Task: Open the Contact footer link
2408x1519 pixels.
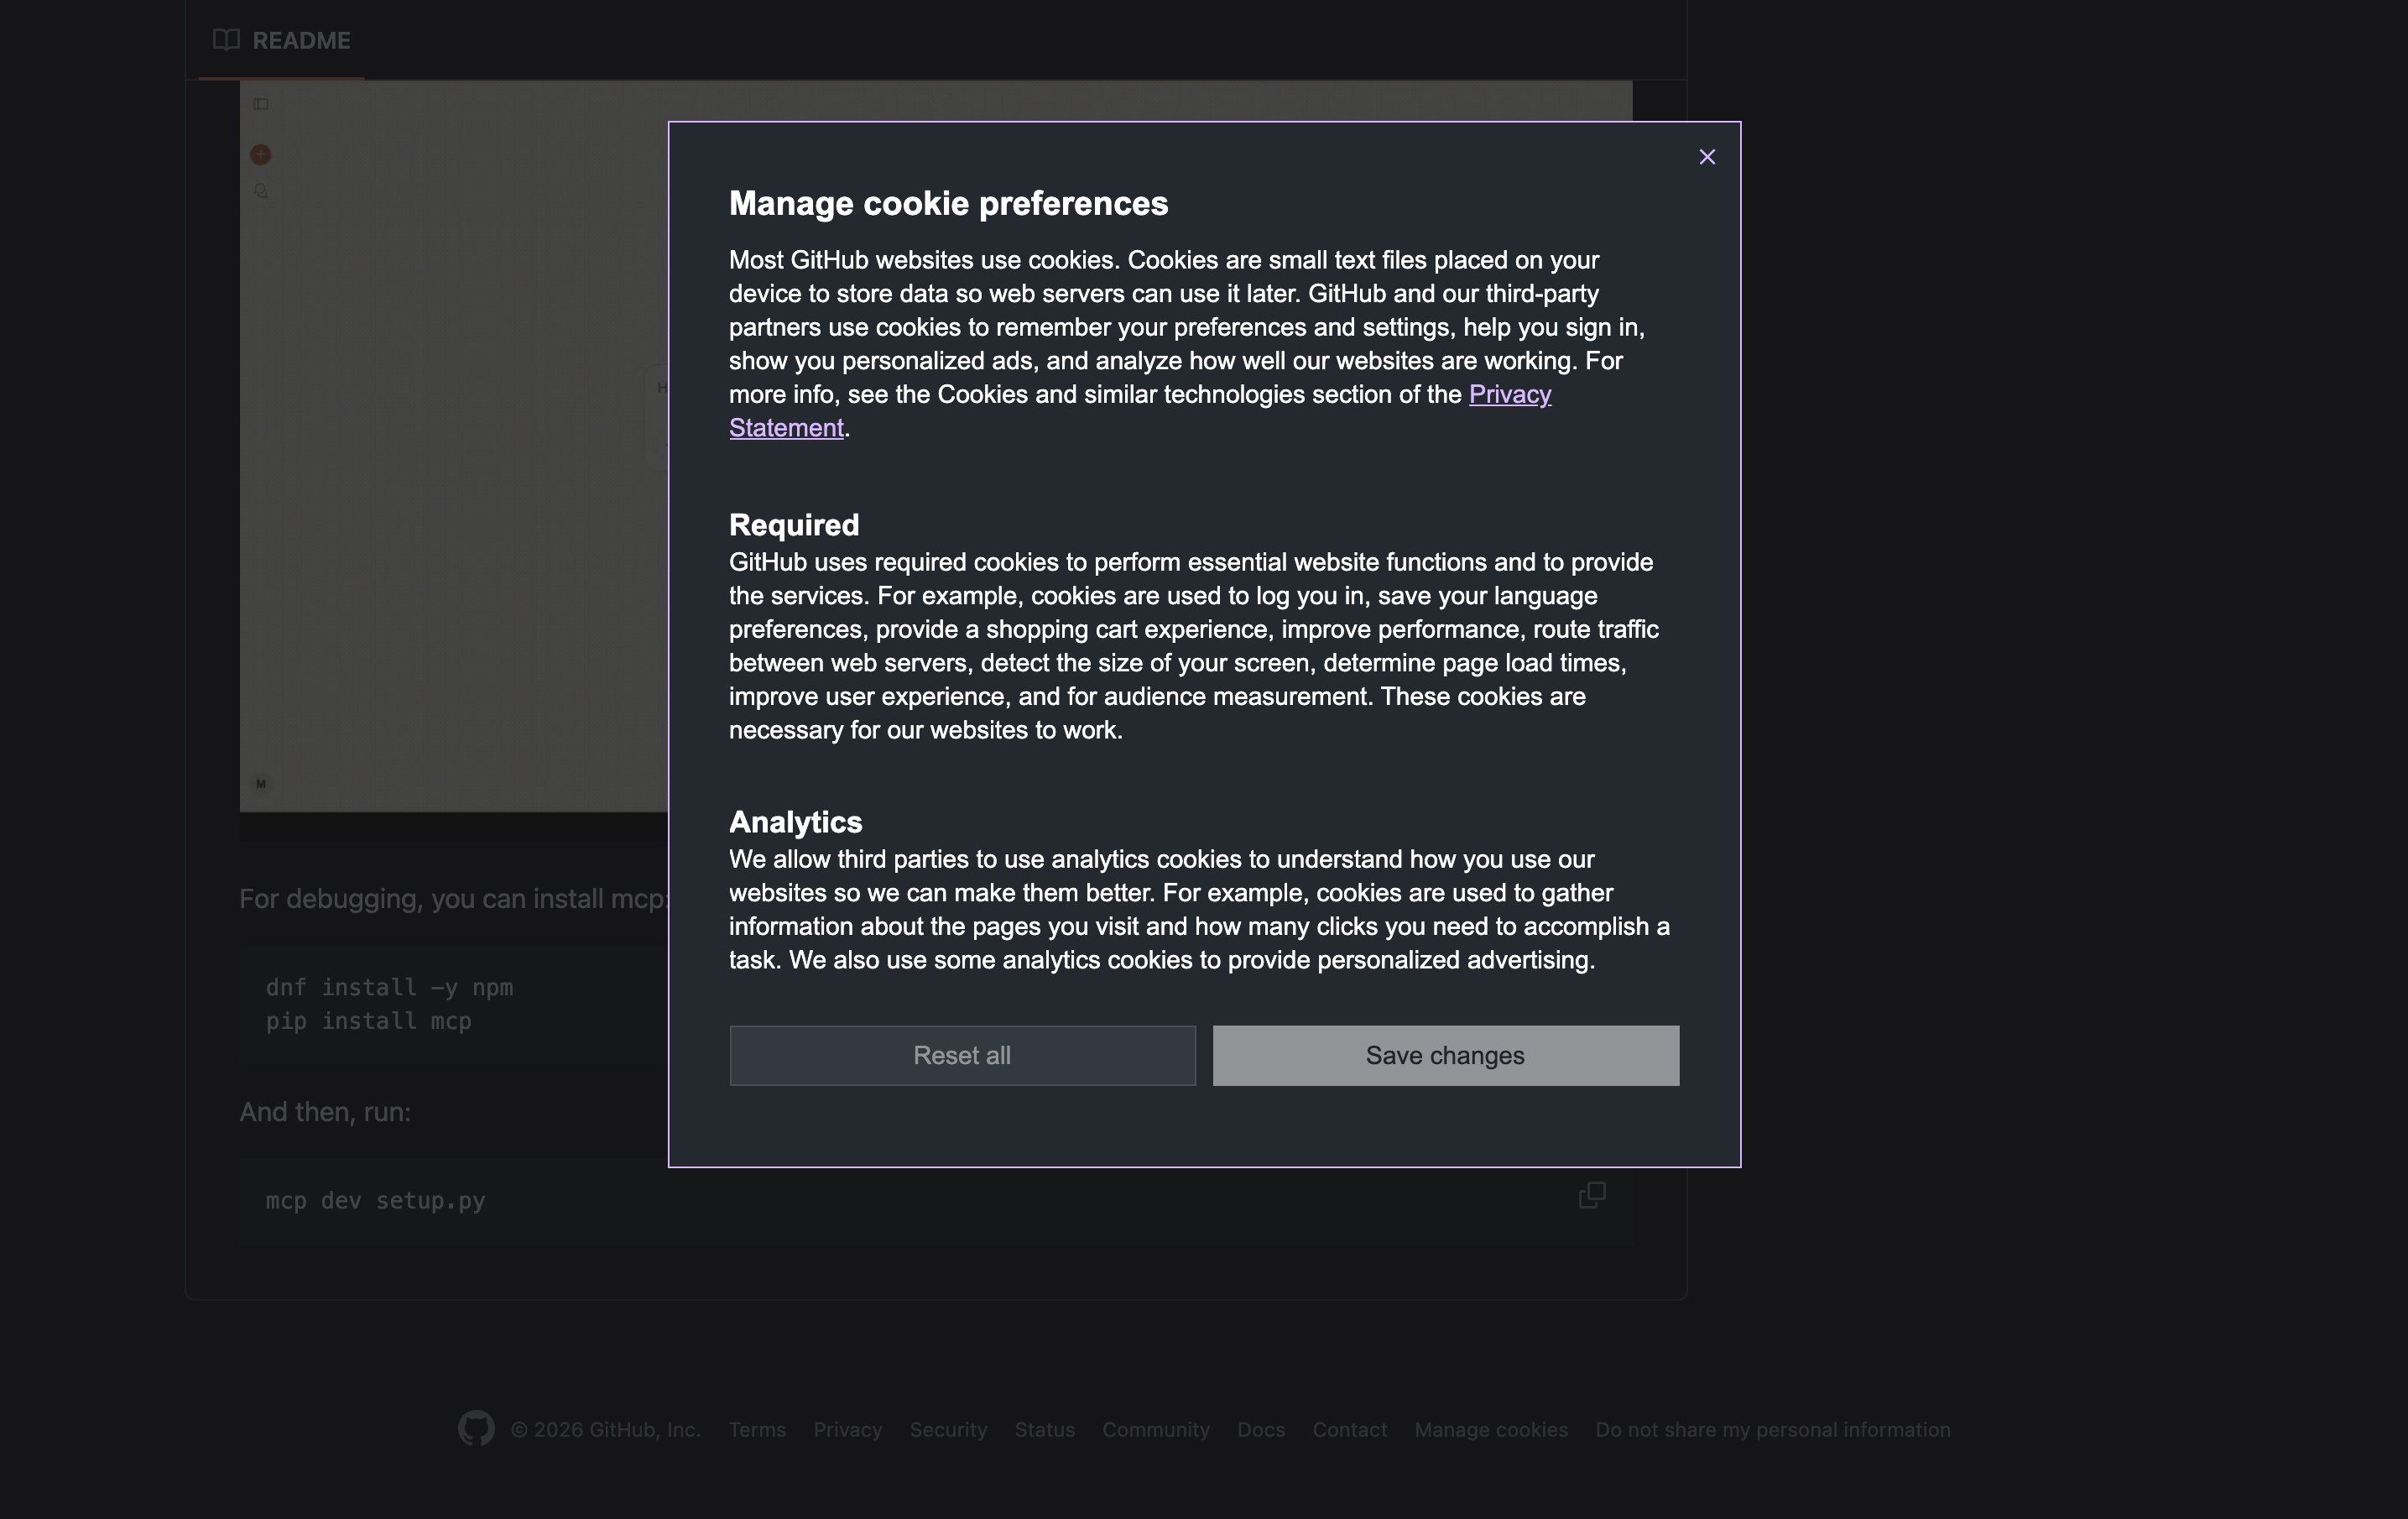Action: (1349, 1429)
